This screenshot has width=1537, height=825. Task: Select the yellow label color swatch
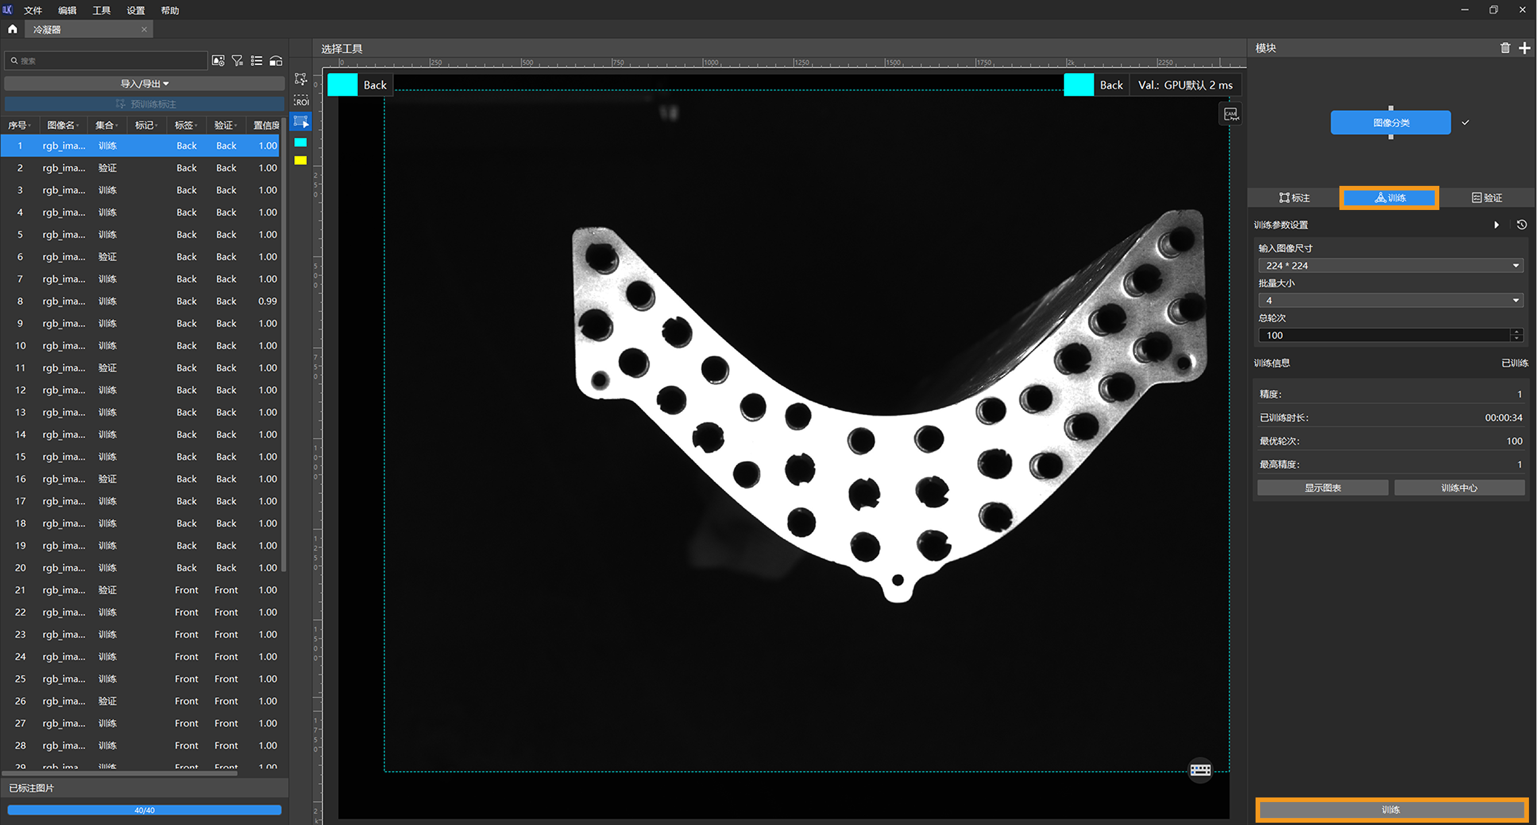click(301, 159)
